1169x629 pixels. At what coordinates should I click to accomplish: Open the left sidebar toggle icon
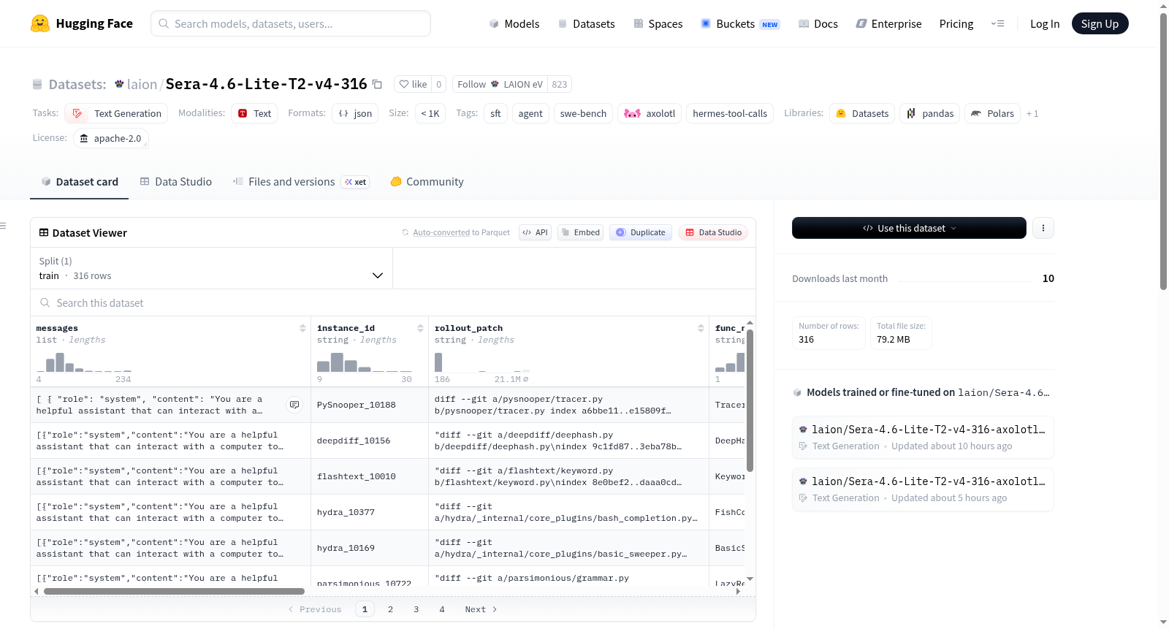pyautogui.click(x=3, y=226)
